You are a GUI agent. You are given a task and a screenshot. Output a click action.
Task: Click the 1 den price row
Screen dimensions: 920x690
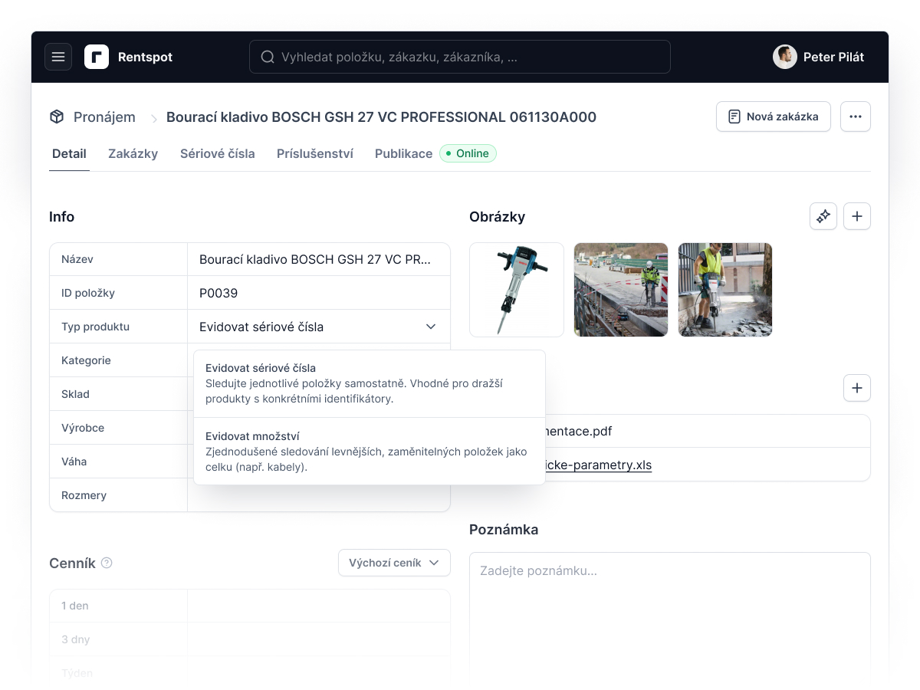point(250,606)
